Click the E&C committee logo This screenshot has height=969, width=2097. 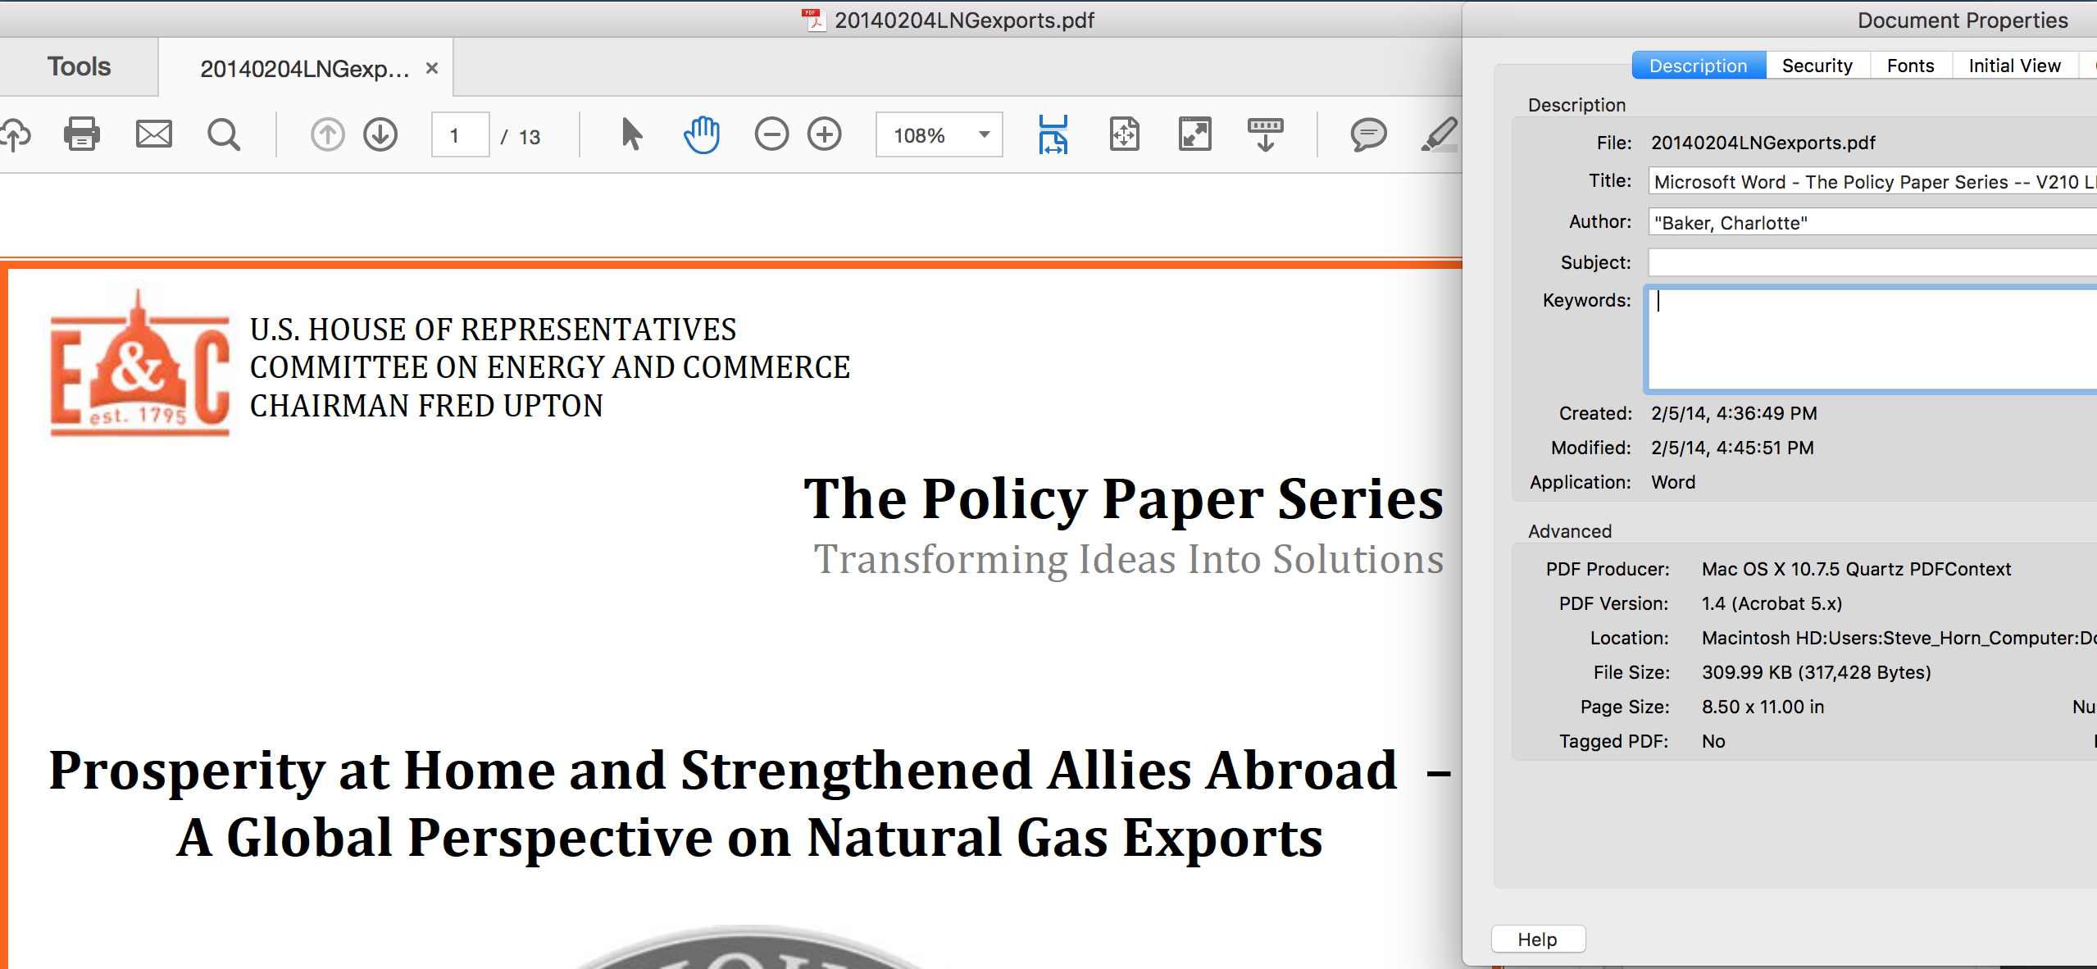(x=140, y=365)
